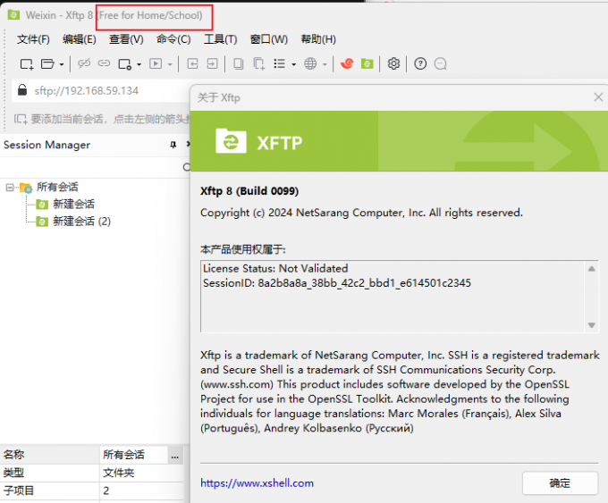Click the lock icon in address bar
608x503 pixels.
point(22,90)
